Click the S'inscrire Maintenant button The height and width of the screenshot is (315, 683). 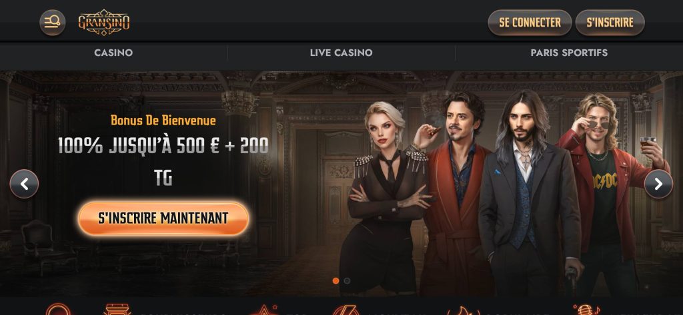click(163, 218)
